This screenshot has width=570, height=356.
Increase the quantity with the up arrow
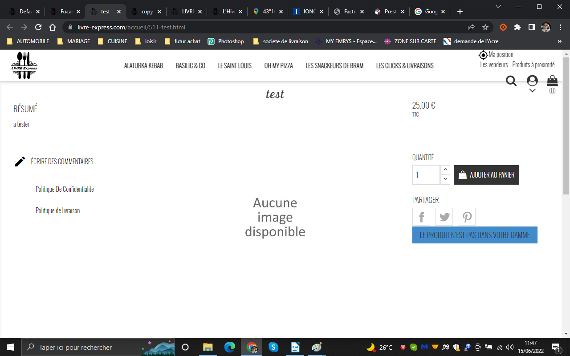coord(445,170)
